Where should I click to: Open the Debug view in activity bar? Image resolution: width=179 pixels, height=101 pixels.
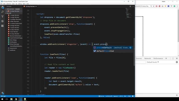point(3,21)
